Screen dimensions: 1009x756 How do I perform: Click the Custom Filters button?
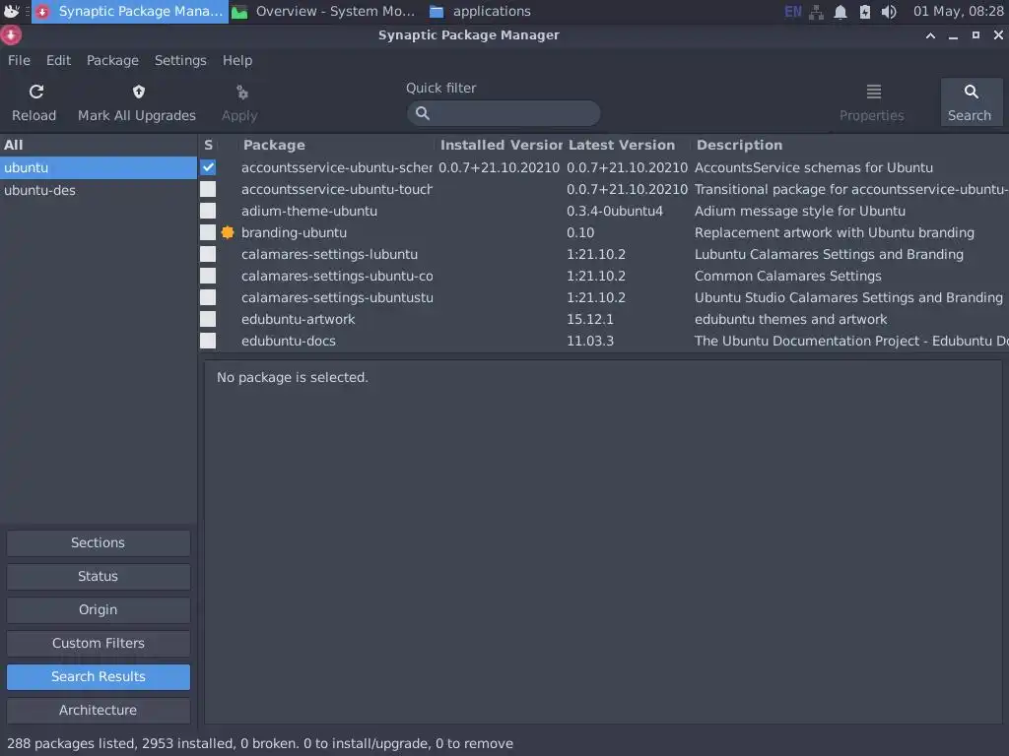(x=98, y=644)
